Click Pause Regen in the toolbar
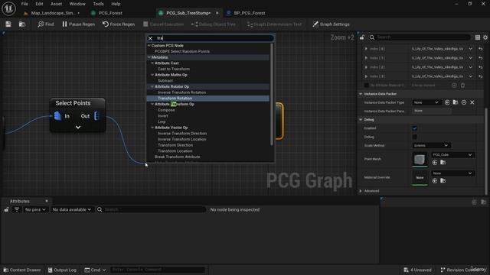 78,24
